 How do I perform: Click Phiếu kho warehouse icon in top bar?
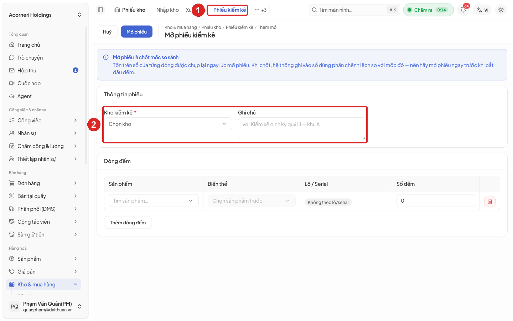[117, 10]
